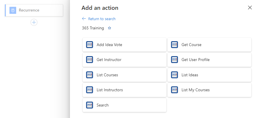Choose the Get User Profile action label

[x=196, y=60]
